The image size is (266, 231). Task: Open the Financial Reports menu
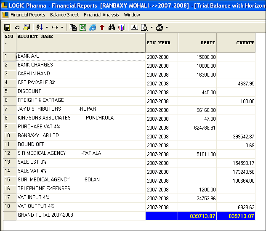pos(28,15)
